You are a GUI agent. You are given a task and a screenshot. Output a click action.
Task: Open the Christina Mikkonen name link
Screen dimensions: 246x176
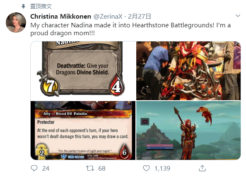[61, 16]
